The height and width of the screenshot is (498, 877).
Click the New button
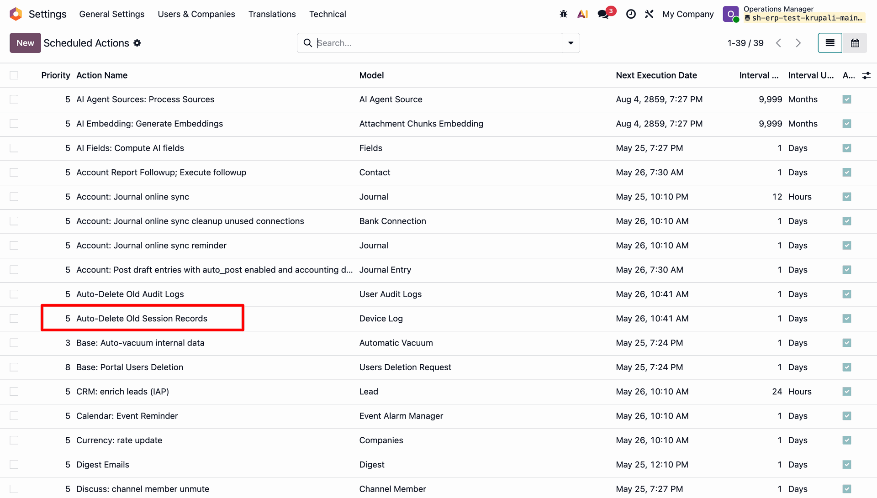tap(25, 43)
